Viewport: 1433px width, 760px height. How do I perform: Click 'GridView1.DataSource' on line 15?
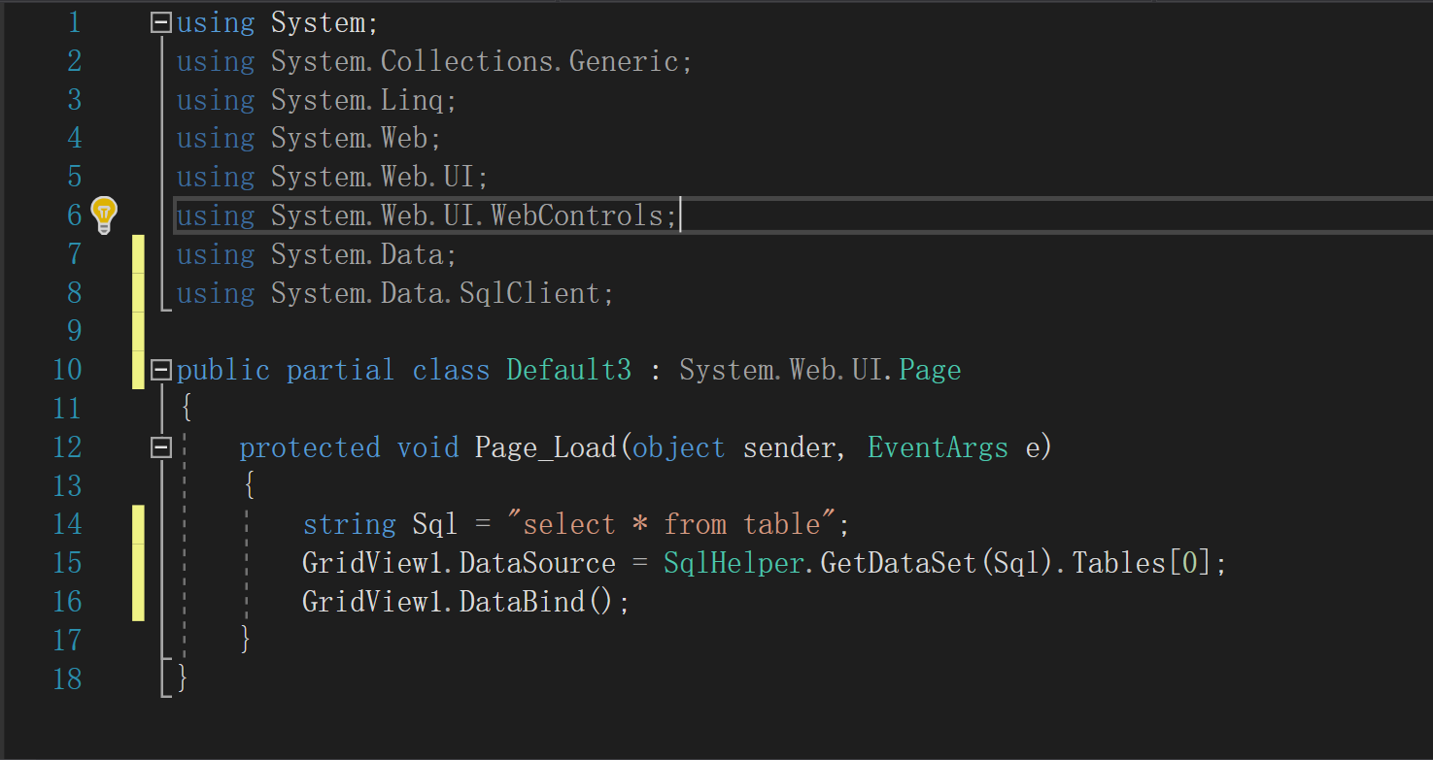(x=459, y=563)
